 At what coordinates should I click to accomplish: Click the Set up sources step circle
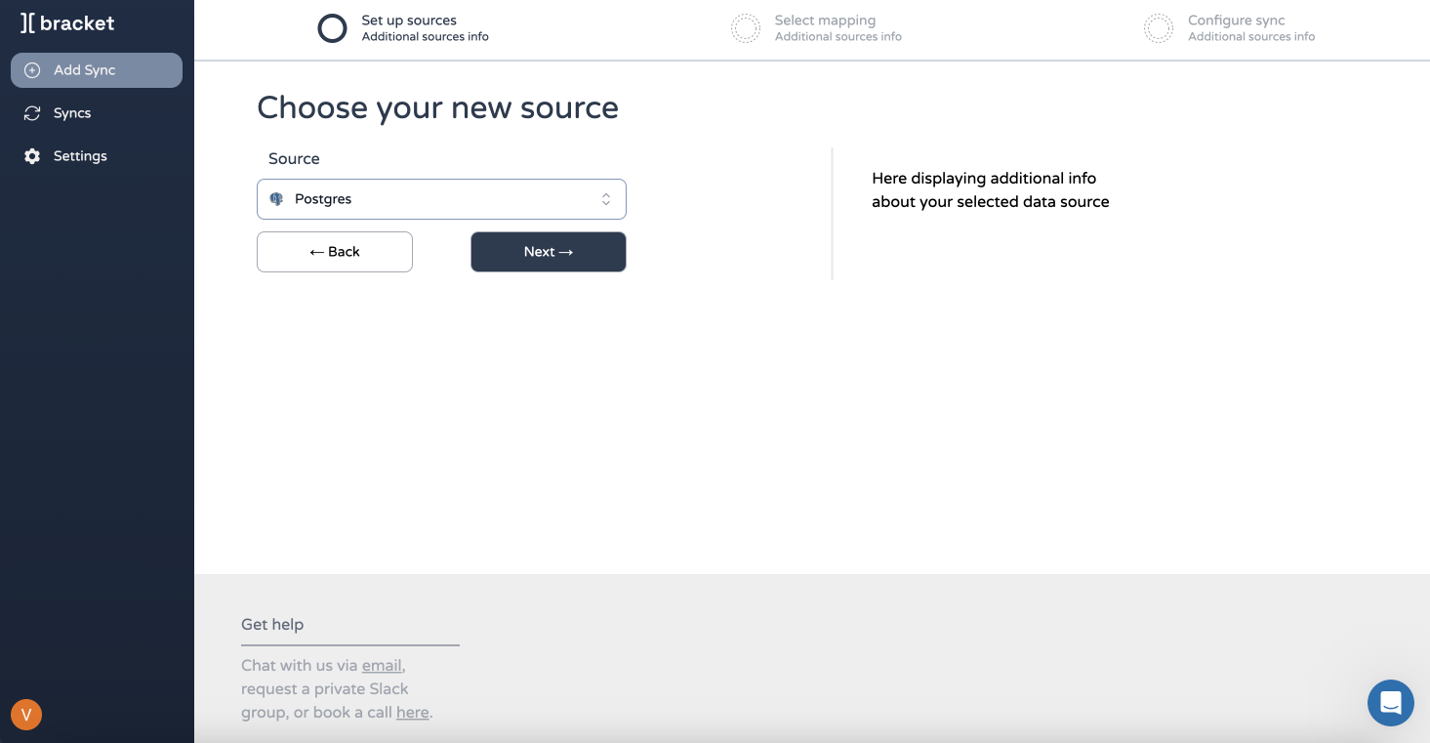(333, 28)
